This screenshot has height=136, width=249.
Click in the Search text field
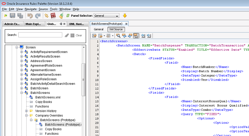40,35
